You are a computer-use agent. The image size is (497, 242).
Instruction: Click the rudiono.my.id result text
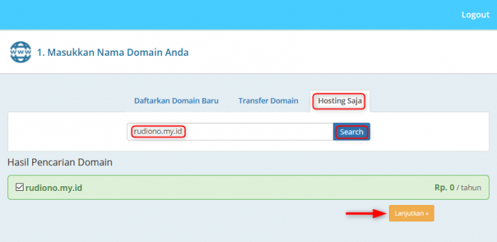click(54, 188)
